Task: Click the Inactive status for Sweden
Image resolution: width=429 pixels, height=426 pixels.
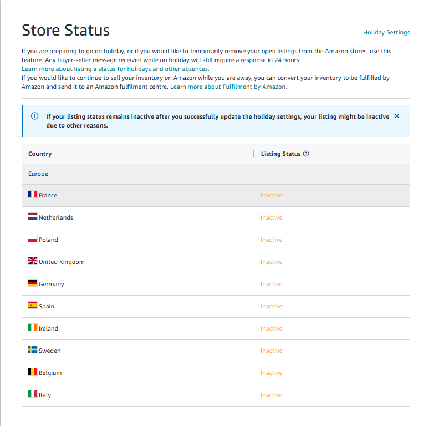Action: (272, 351)
